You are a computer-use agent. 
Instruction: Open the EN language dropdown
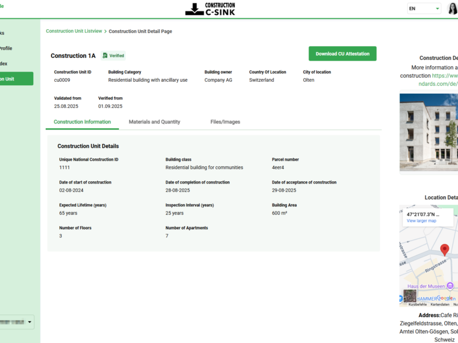tap(424, 9)
